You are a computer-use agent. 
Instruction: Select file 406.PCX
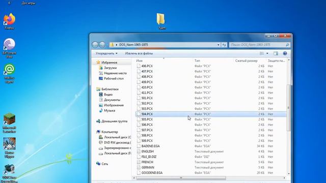tap(147, 66)
